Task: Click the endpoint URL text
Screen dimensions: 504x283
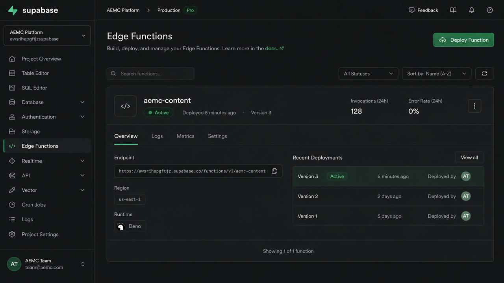Action: point(192,171)
